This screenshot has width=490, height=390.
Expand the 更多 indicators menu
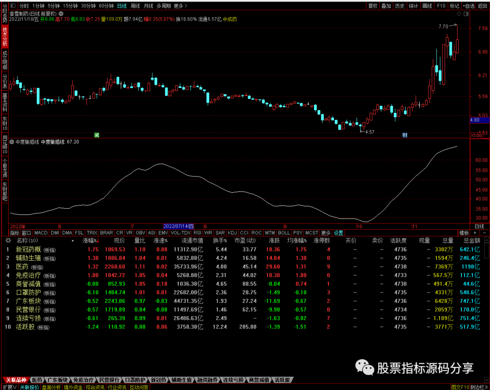tap(326, 233)
